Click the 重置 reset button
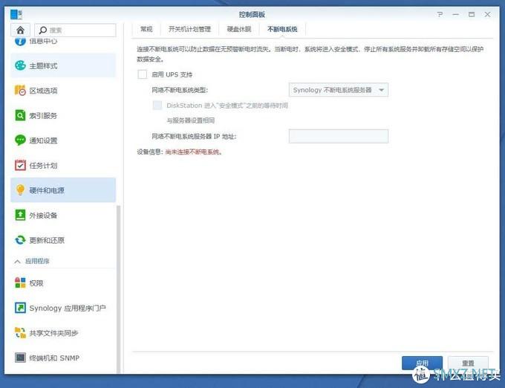This screenshot has height=388, width=505. 468,363
